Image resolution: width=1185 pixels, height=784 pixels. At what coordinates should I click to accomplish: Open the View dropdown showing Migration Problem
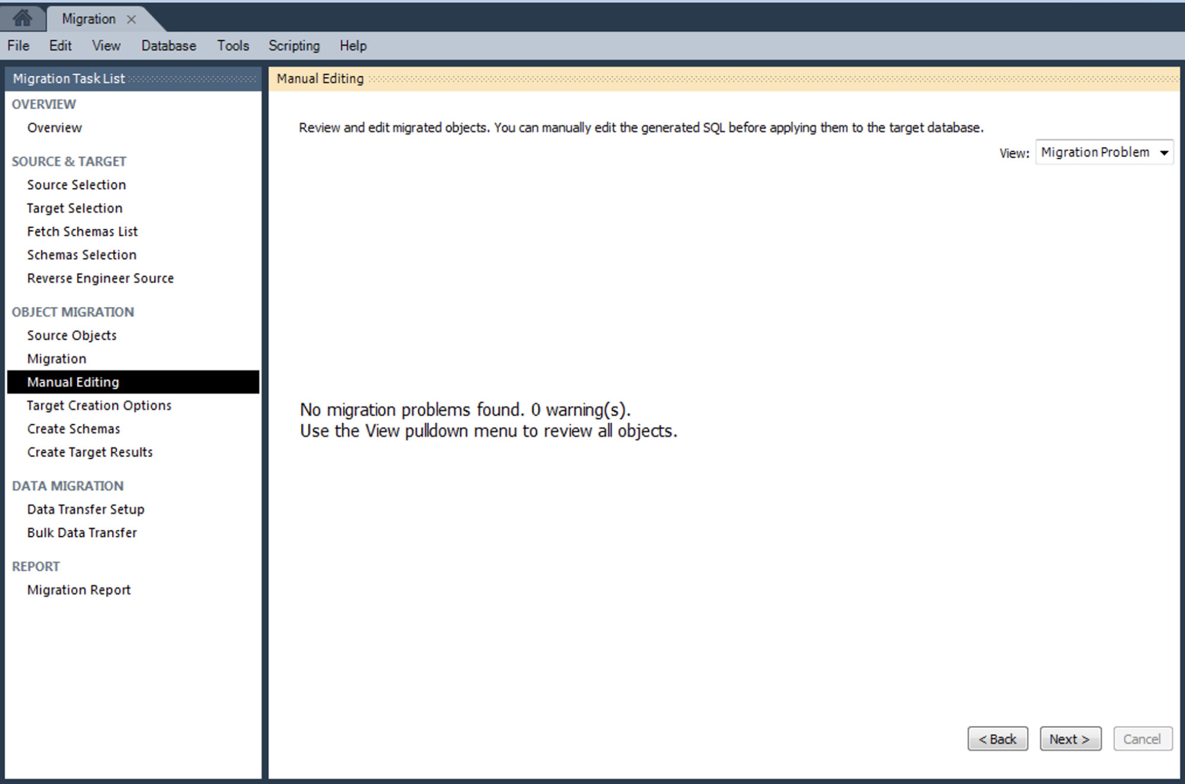click(1104, 152)
